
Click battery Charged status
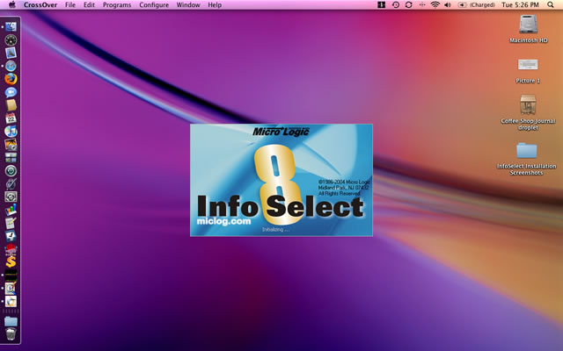477,4
